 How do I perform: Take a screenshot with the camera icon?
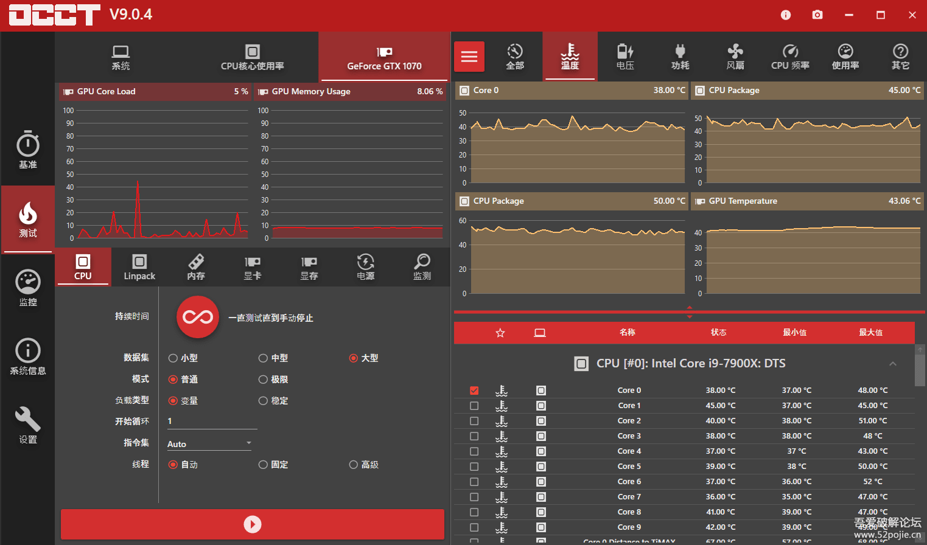pyautogui.click(x=817, y=14)
